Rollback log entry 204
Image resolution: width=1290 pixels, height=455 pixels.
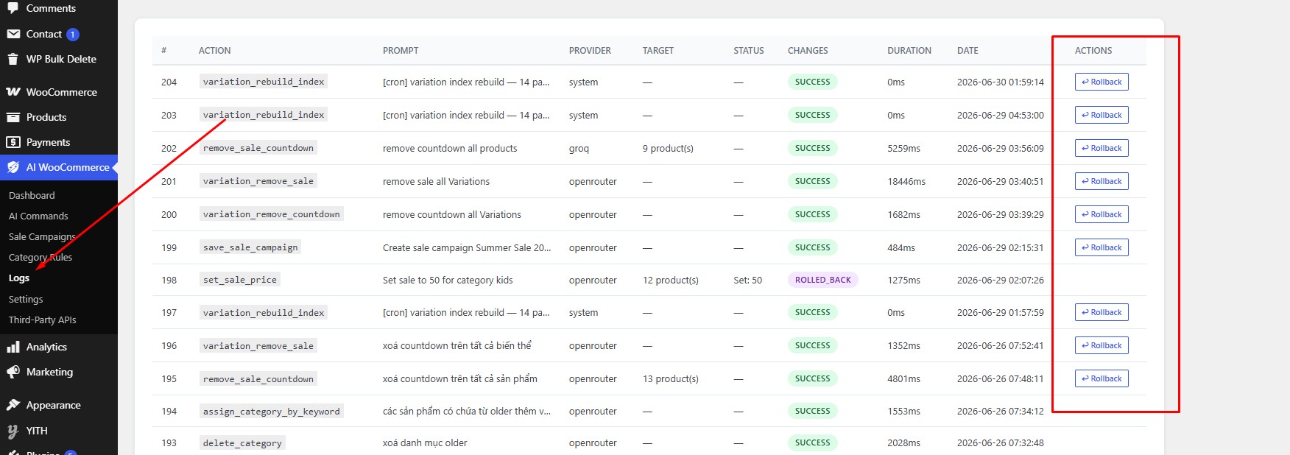coord(1102,82)
